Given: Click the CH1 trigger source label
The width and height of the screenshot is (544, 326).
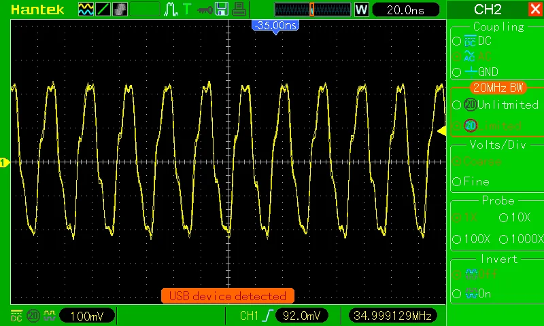Looking at the screenshot, I should pyautogui.click(x=249, y=316).
